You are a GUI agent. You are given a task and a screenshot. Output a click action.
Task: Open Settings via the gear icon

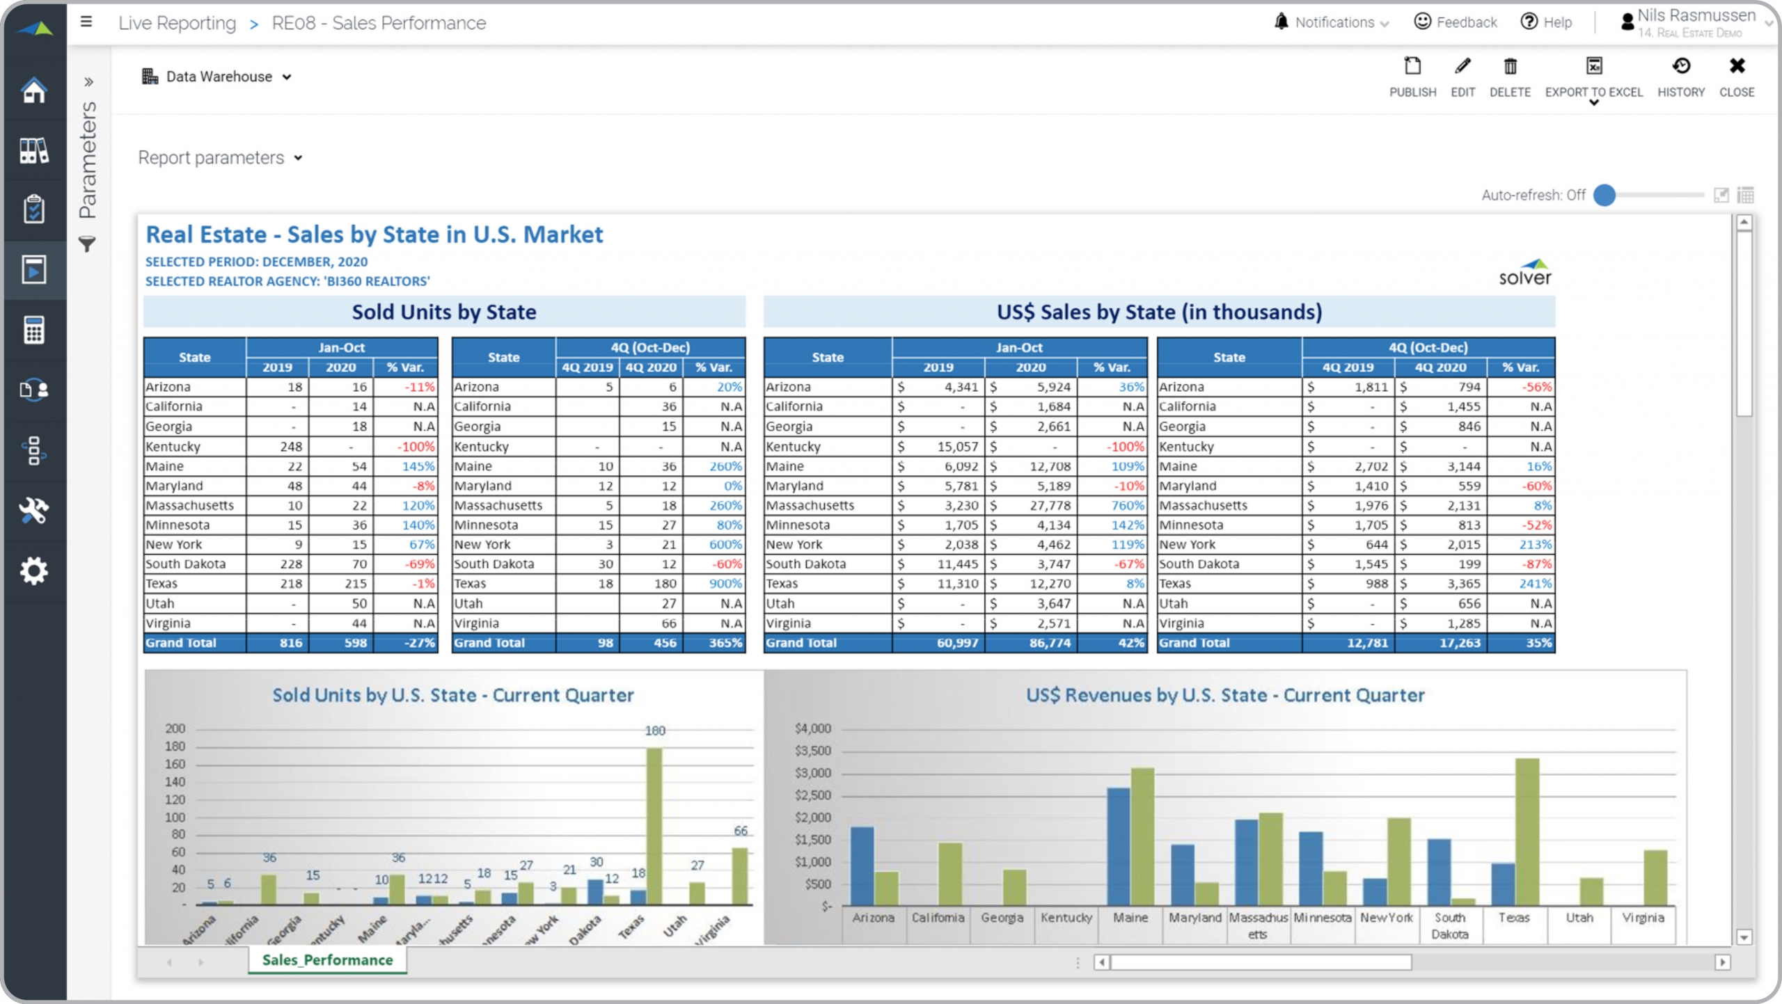click(34, 571)
